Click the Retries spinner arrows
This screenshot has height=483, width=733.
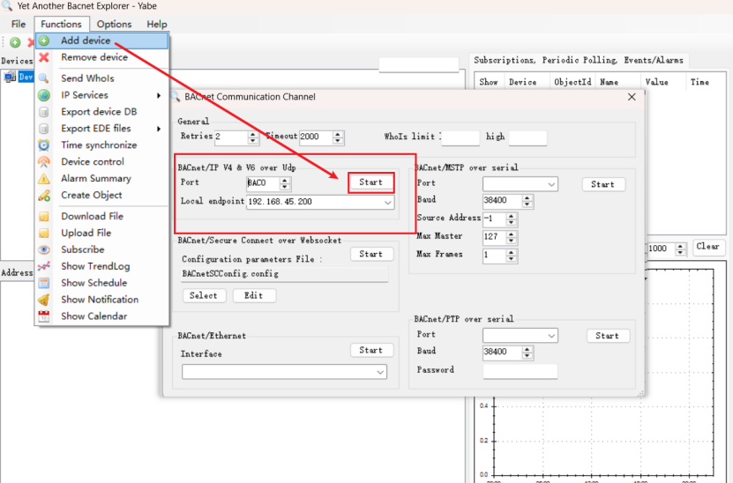tap(253, 137)
